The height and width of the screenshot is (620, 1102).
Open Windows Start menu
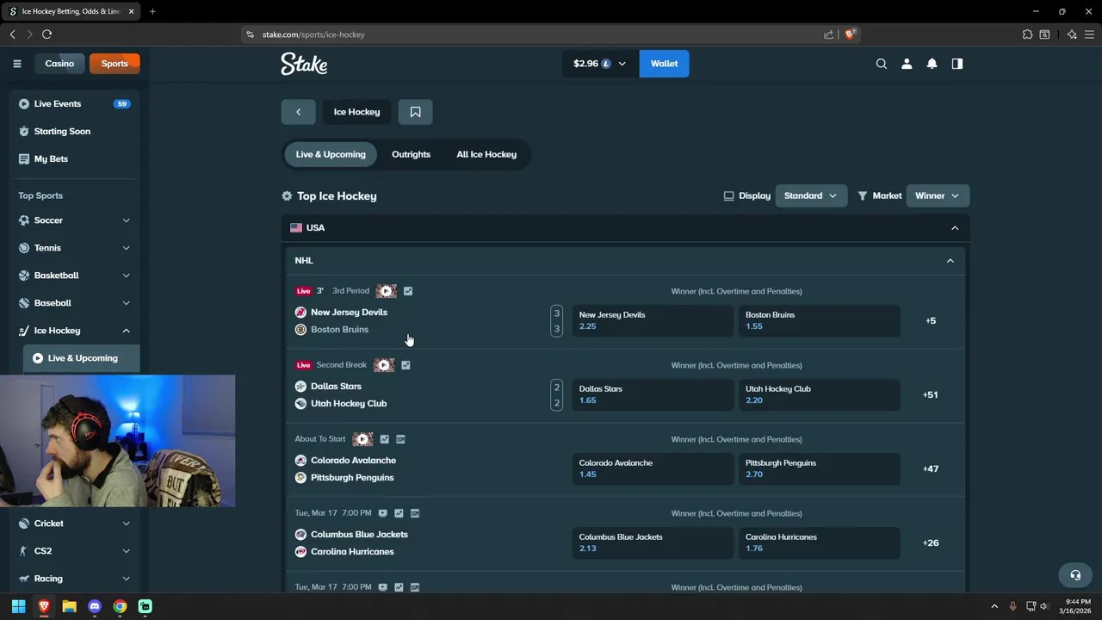pyautogui.click(x=18, y=606)
